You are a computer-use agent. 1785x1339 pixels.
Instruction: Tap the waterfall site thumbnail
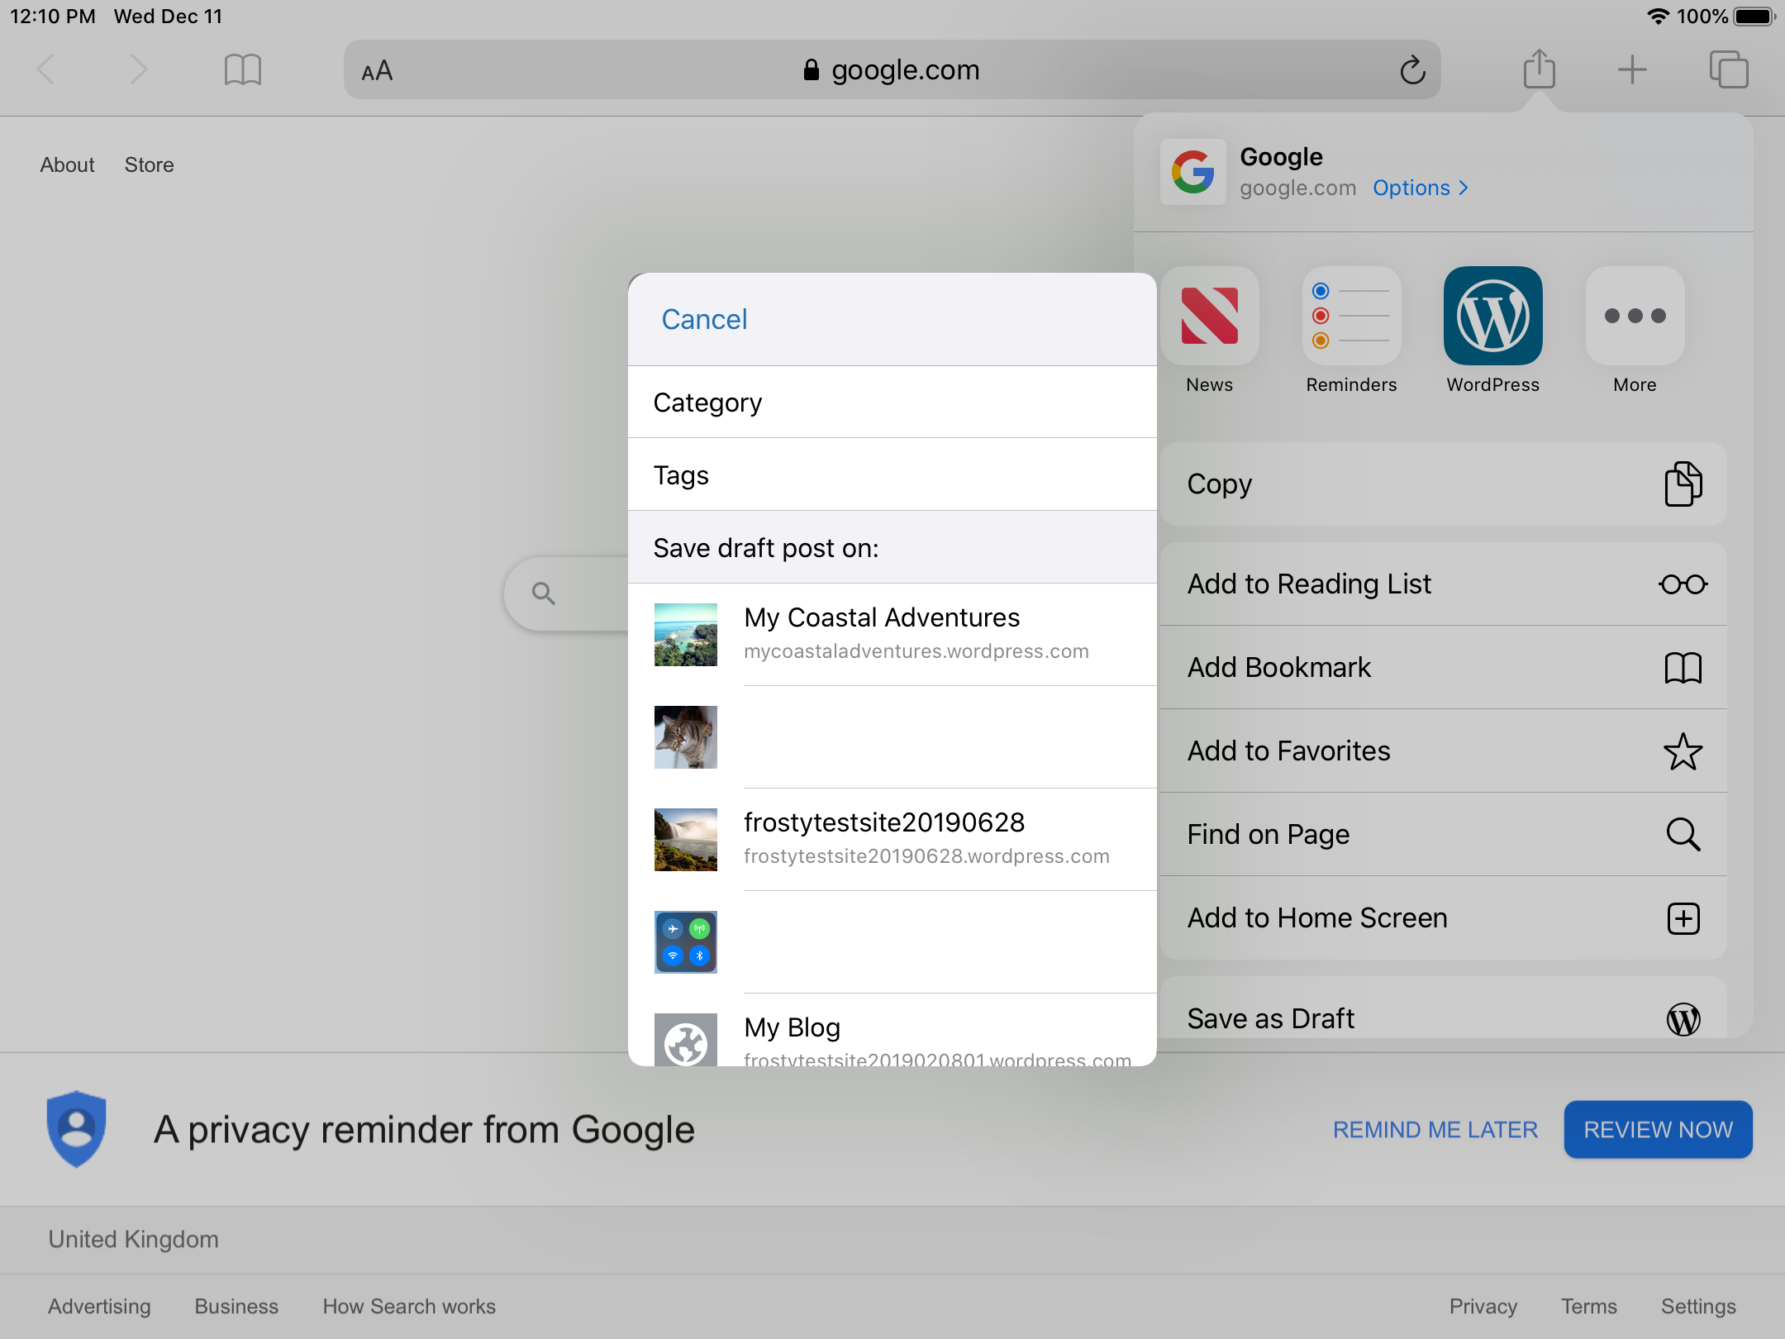[686, 840]
